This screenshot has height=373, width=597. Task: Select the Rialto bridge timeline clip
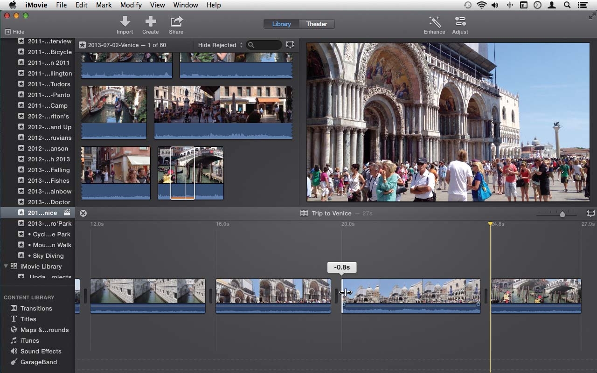point(536,296)
